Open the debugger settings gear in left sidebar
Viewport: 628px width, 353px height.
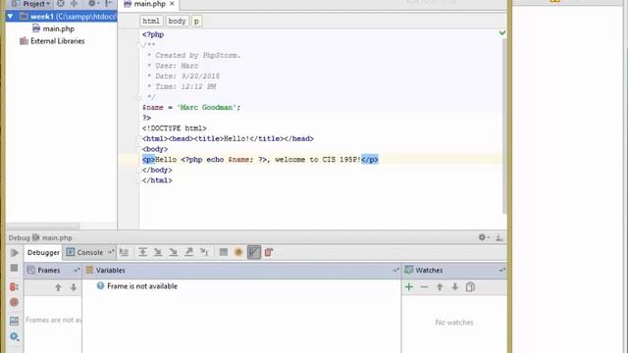14,336
